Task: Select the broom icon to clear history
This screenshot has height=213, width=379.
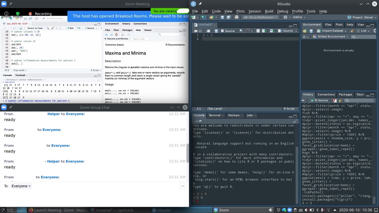Action: [x=340, y=100]
